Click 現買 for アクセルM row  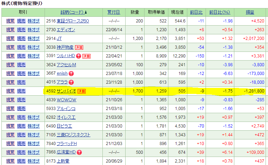pyautogui.click(x=10, y=65)
